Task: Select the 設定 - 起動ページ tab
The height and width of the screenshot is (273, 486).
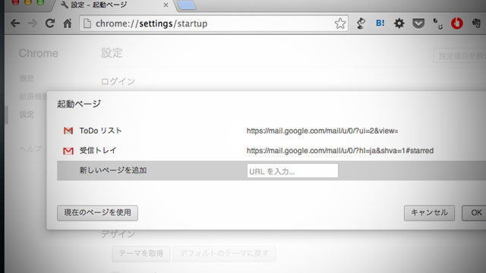Action: pos(113,5)
